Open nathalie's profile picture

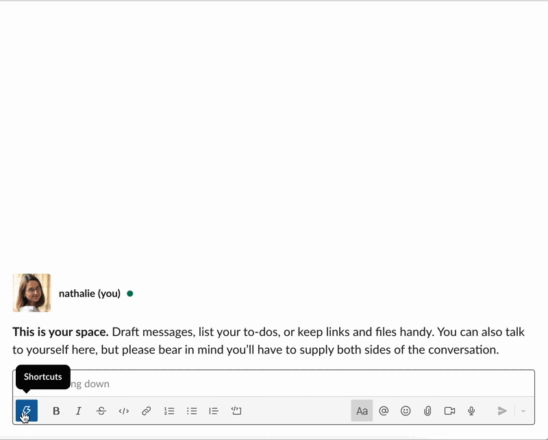point(32,293)
